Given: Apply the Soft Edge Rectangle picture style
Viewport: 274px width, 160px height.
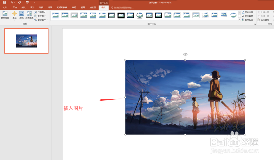Looking at the screenshot, I should (x=102, y=15).
